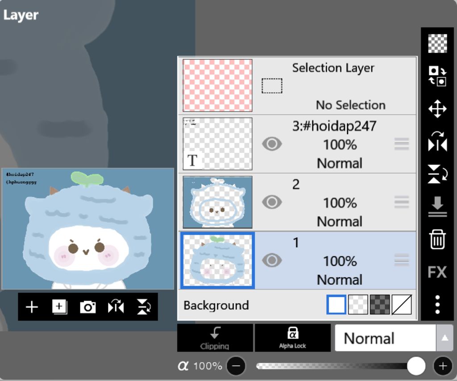Delete layer using trash can icon
Viewport: 457px width, 381px height.
pyautogui.click(x=437, y=239)
